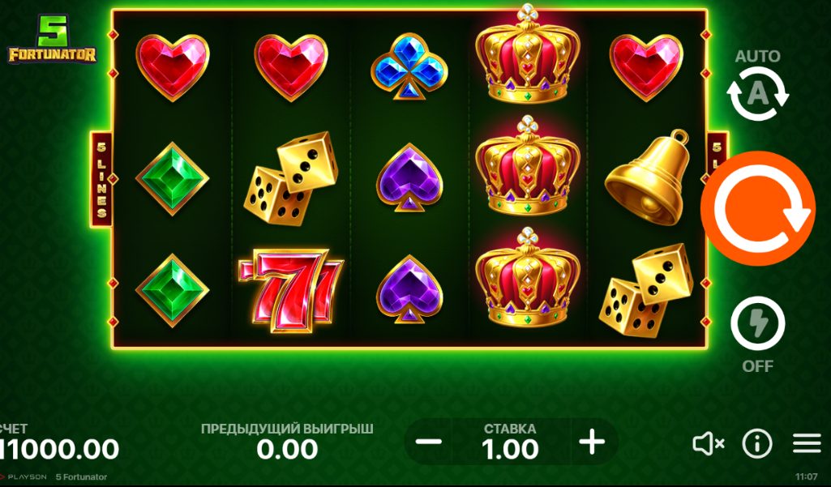Click the blue club gem symbol

409,66
